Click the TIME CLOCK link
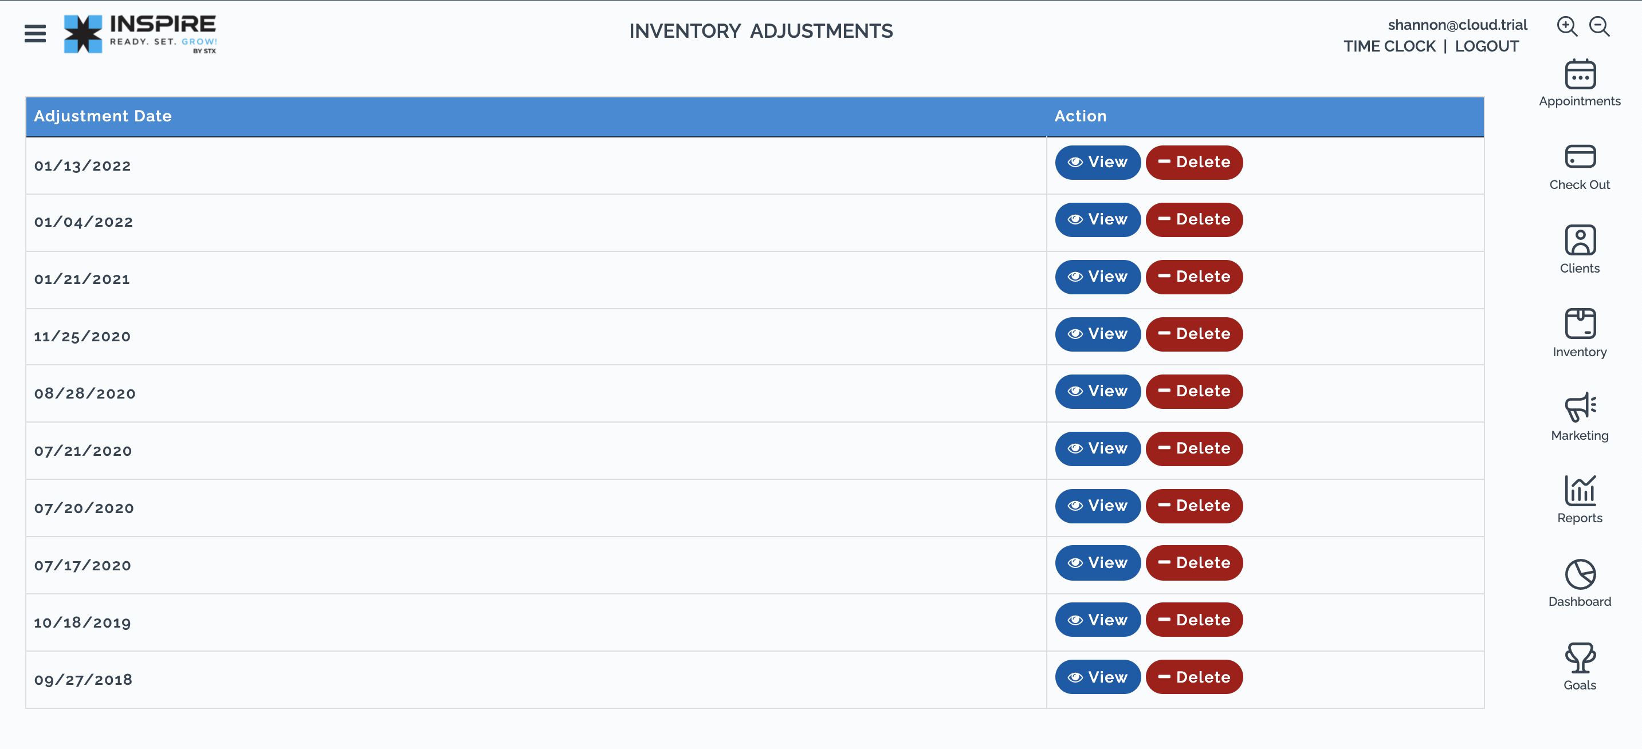The image size is (1642, 749). pyautogui.click(x=1389, y=46)
